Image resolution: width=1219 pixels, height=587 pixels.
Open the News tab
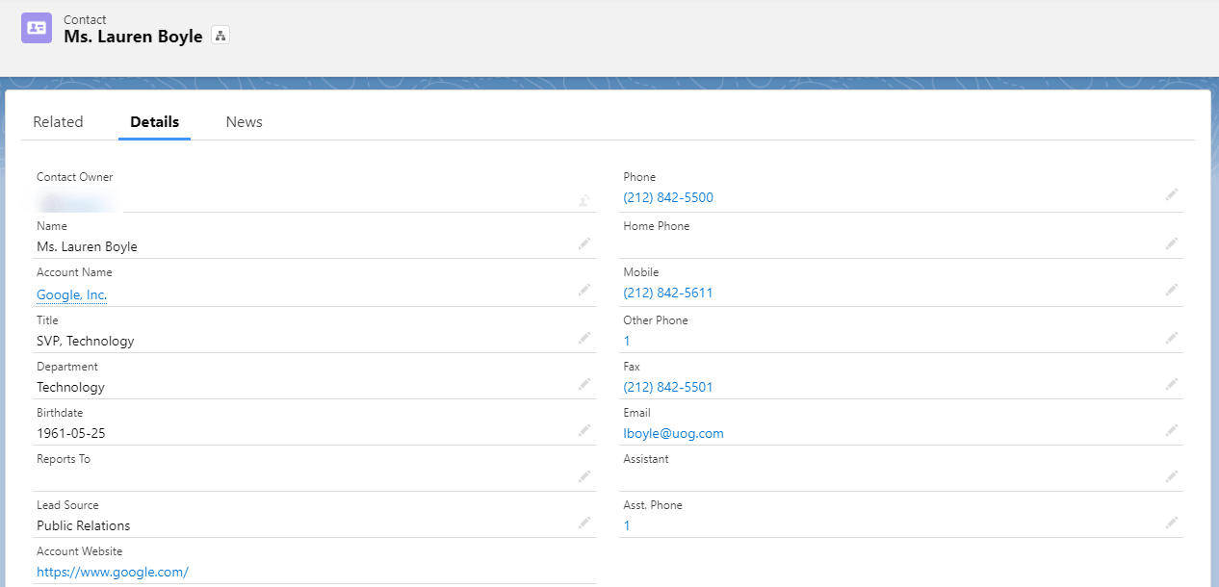(x=244, y=122)
